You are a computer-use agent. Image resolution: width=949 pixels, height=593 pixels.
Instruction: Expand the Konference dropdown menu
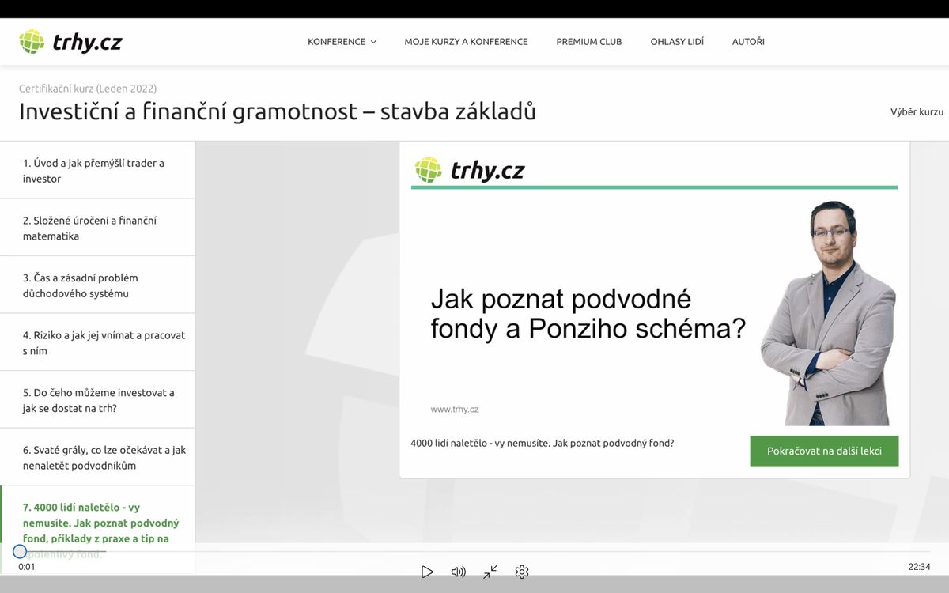(x=342, y=42)
